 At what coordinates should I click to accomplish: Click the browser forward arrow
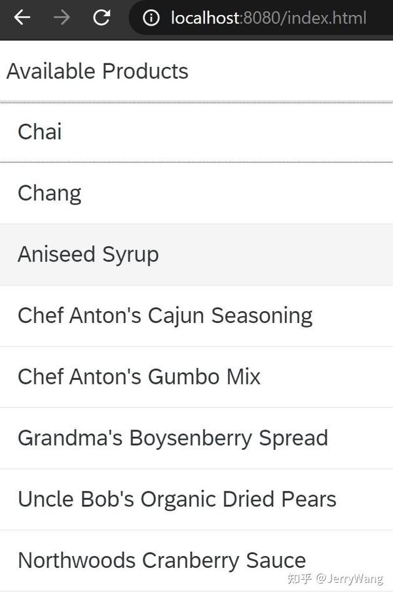(x=62, y=18)
